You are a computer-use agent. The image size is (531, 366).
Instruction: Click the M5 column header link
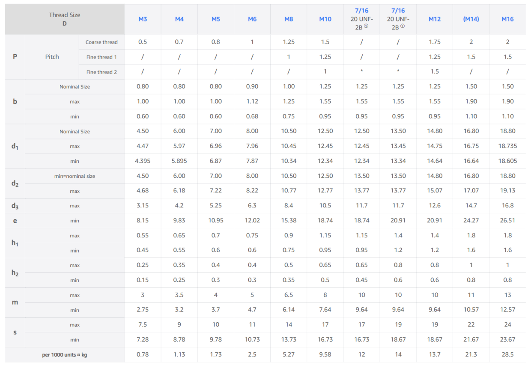[215, 19]
